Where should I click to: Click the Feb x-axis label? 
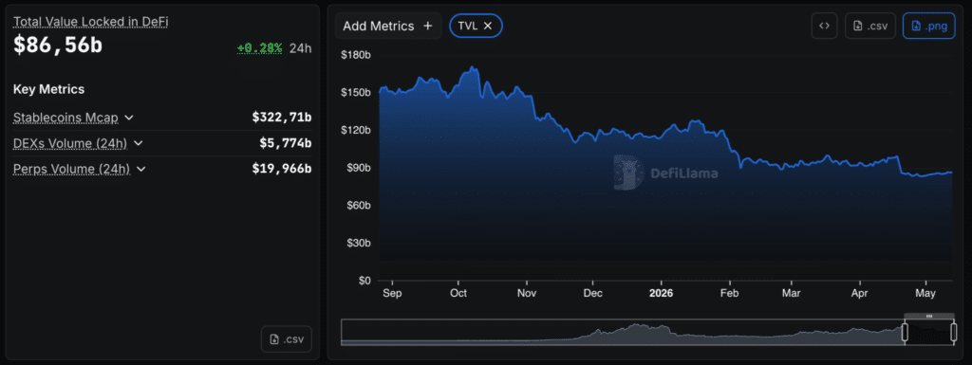click(730, 293)
